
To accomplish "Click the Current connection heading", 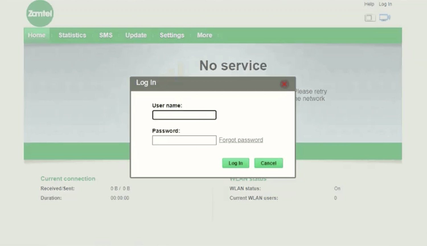I will click(x=68, y=179).
